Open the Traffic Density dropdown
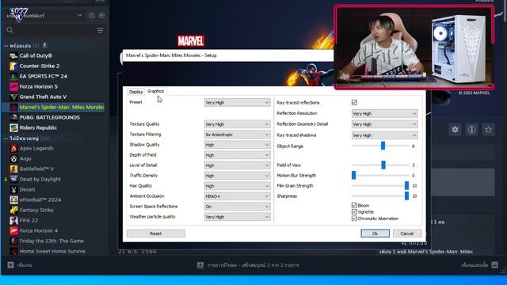The height and width of the screenshot is (285, 507). 238,176
